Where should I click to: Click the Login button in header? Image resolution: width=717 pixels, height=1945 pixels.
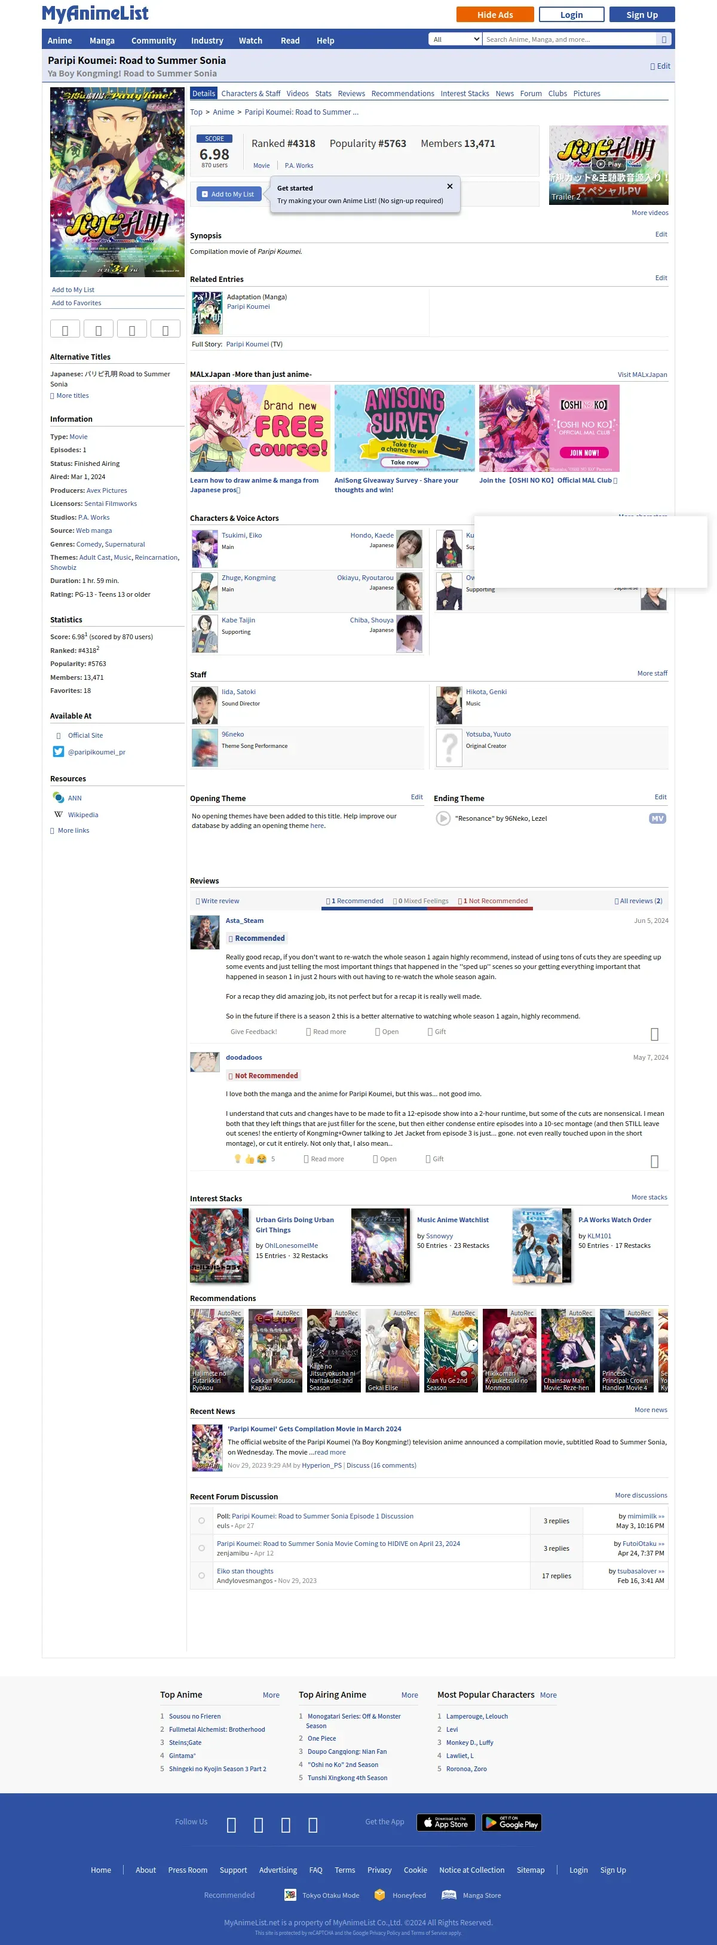571,14
